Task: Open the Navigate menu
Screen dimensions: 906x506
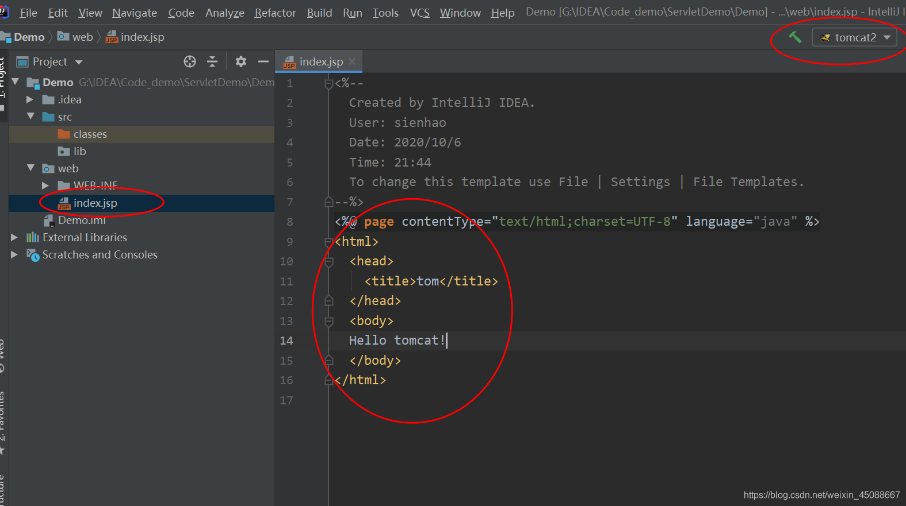Action: pyautogui.click(x=135, y=13)
